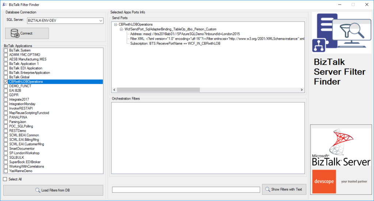Click the Send Ports scroll left arrow
The height and width of the screenshot is (201, 374).
[114, 90]
